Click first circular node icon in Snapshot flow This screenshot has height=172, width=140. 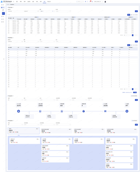[19, 111]
